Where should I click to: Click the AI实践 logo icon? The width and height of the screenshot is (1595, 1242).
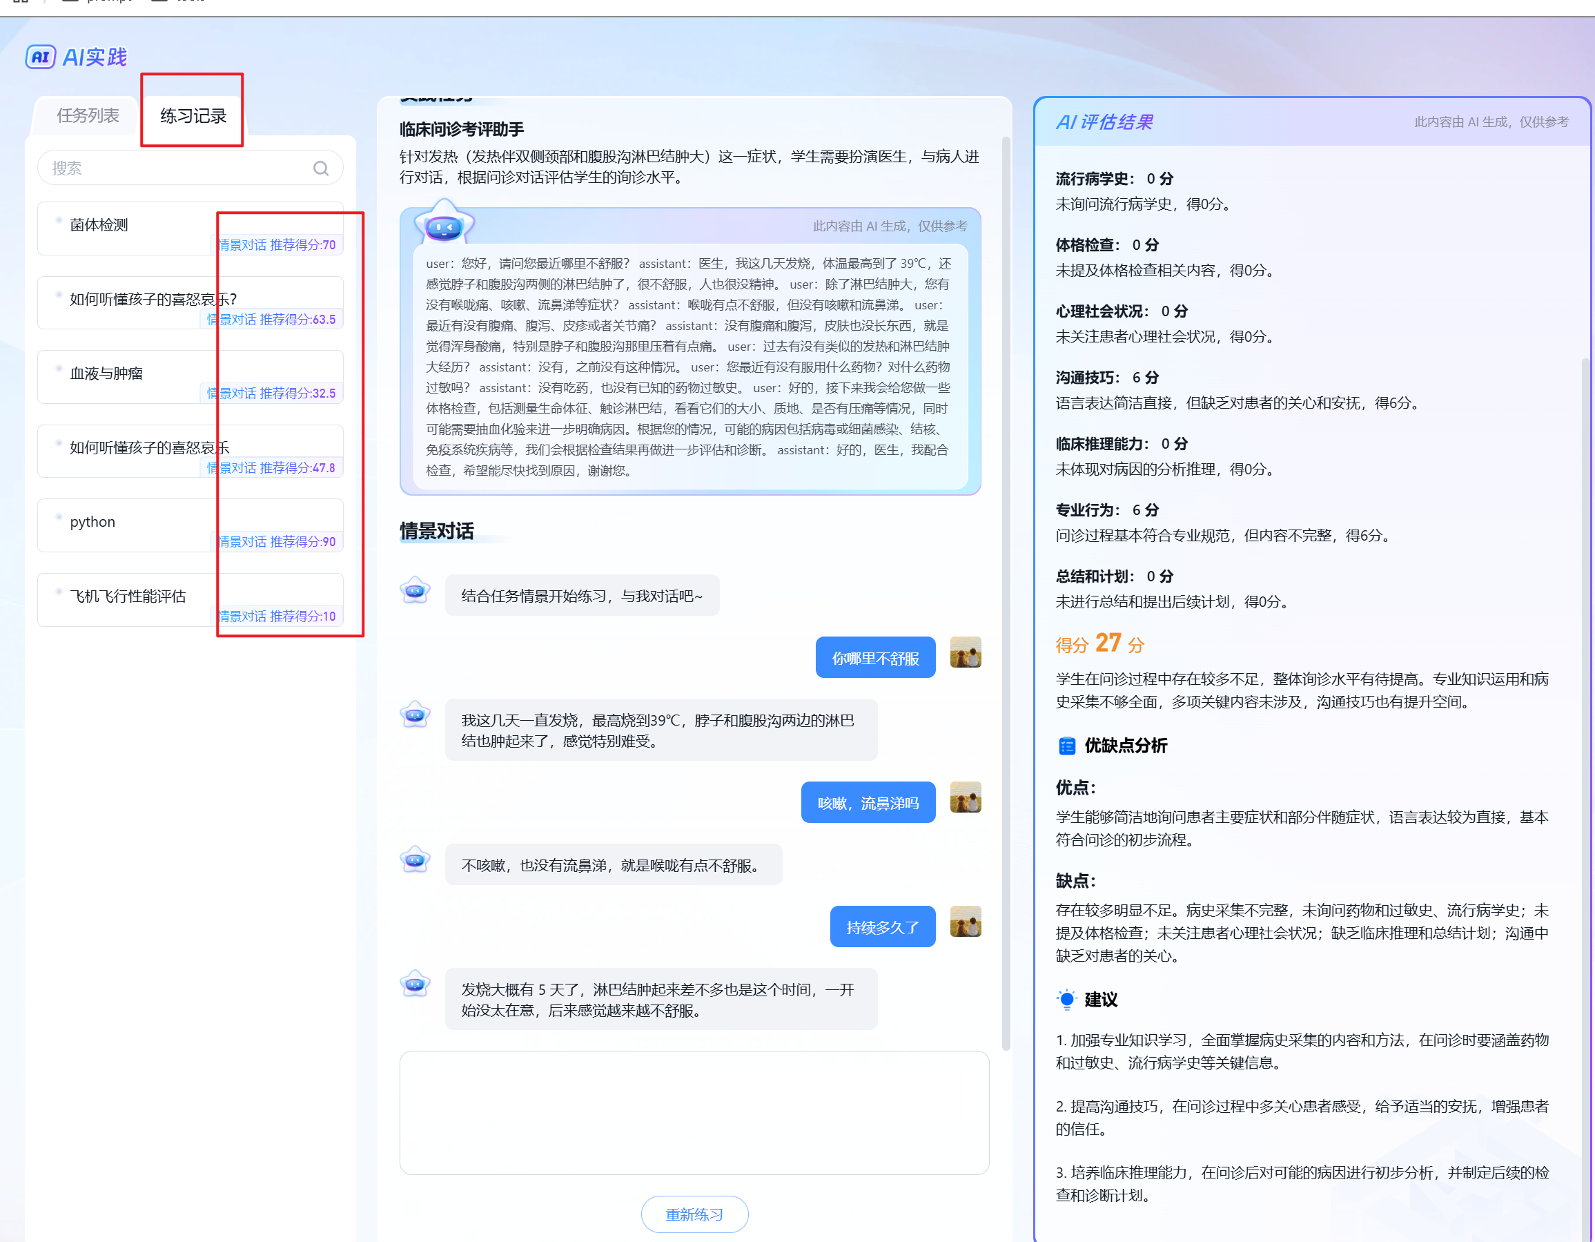point(40,56)
